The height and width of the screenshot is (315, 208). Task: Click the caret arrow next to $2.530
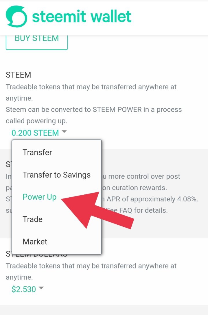pyautogui.click(x=41, y=288)
